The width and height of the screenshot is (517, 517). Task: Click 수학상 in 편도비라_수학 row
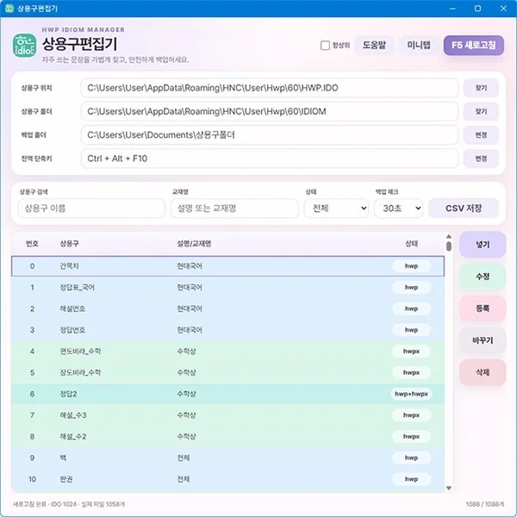point(186,352)
